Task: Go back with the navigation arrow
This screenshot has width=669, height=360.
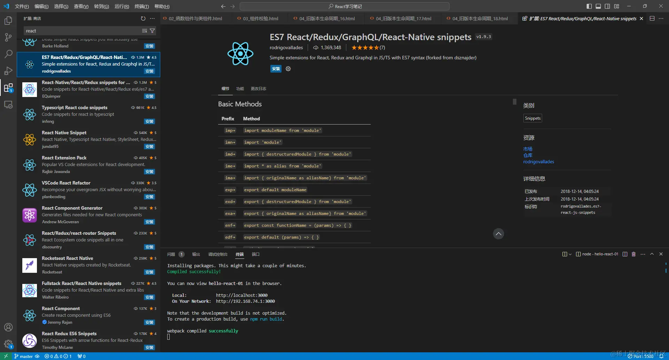Action: tap(223, 6)
